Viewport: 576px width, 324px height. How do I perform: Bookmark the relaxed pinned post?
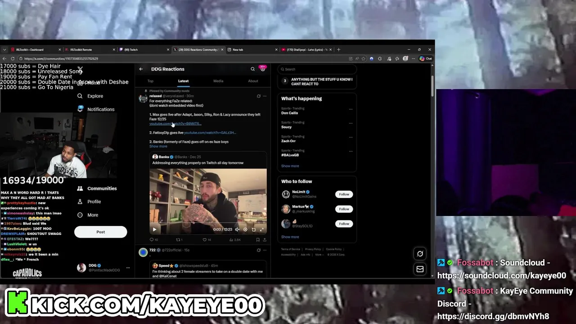pyautogui.click(x=257, y=240)
